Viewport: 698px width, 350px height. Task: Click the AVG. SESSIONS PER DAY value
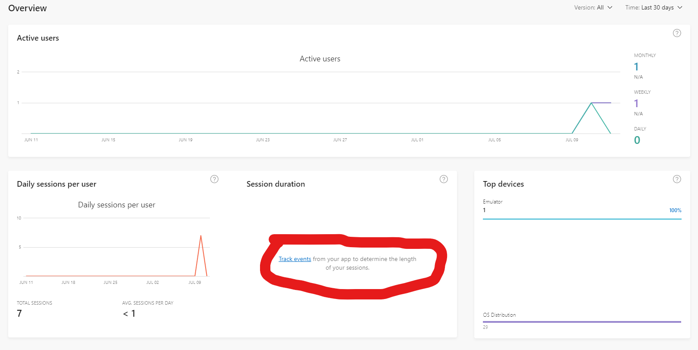[129, 314]
